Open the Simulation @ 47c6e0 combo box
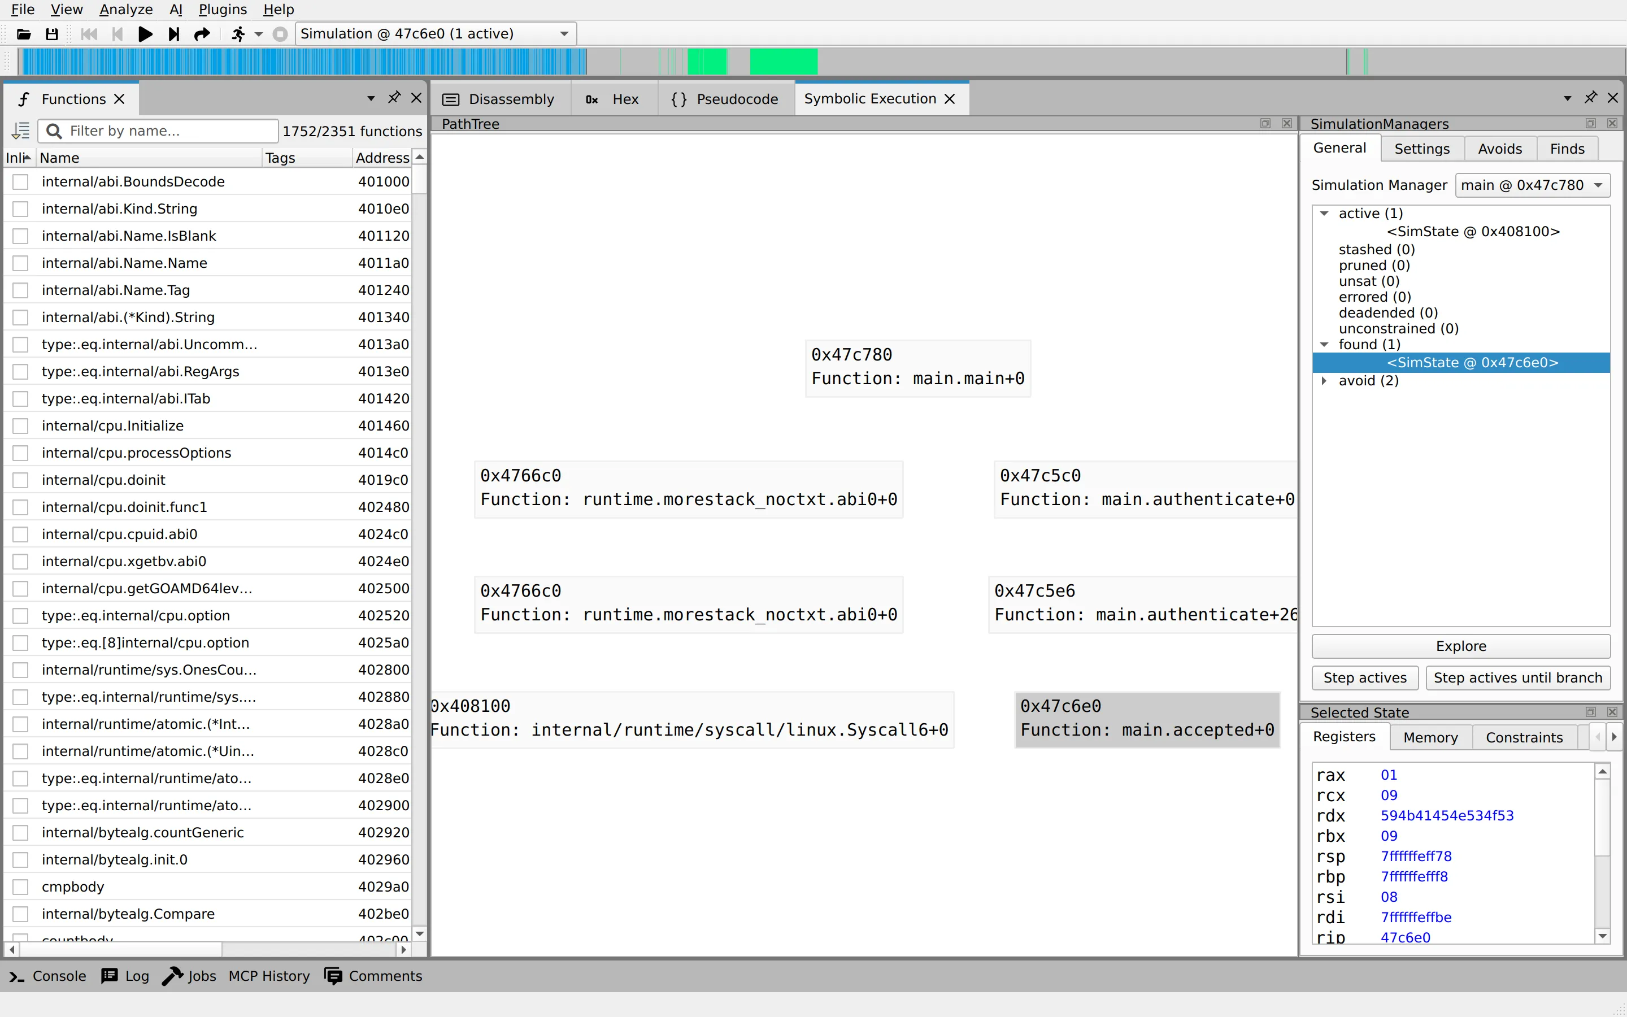The width and height of the screenshot is (1627, 1017). pos(436,34)
